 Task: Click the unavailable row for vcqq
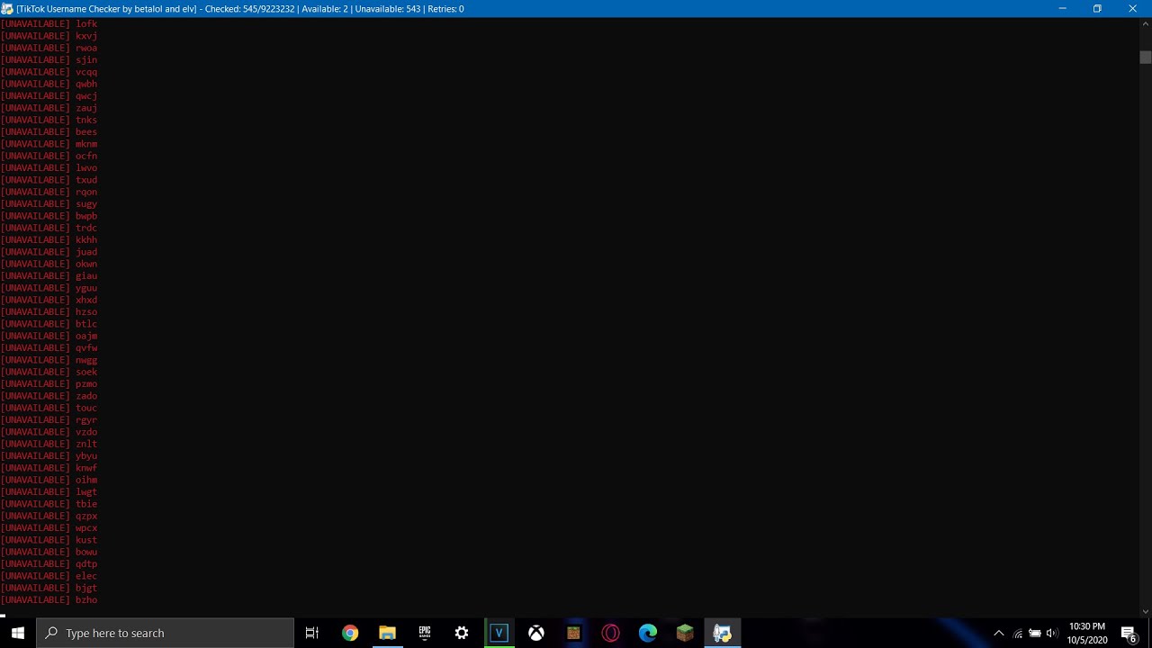(49, 72)
